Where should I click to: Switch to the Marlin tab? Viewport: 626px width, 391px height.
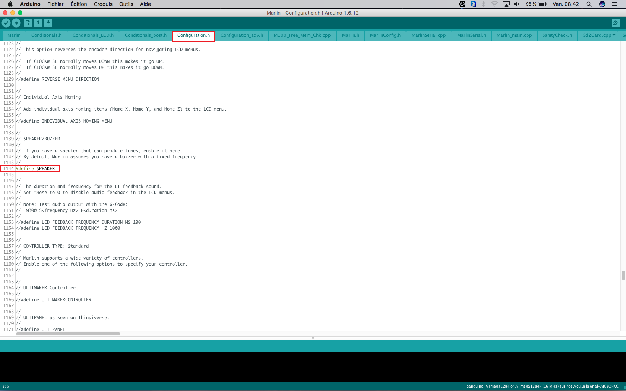pos(14,35)
